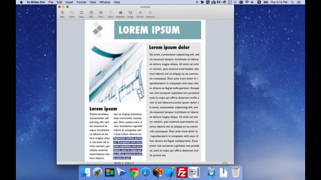321x180 pixels.
Task: Click the Adobe icon in menu bar
Action: 219,2
